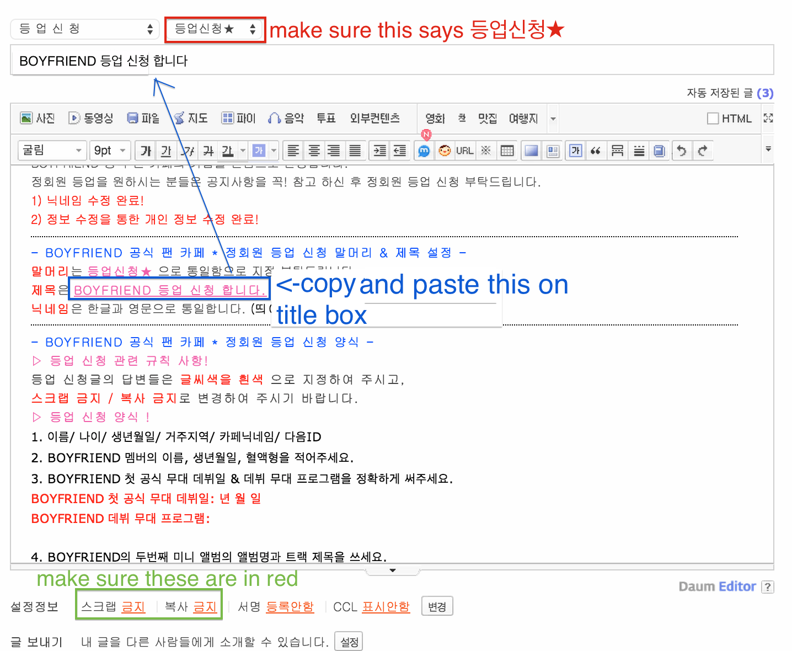Click the 설정 share settings button

[x=349, y=642]
